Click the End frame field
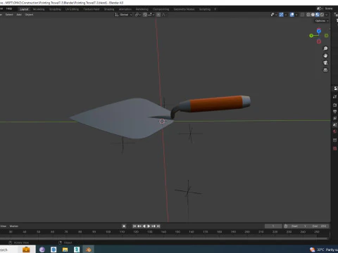 pyautogui.click(x=319, y=226)
